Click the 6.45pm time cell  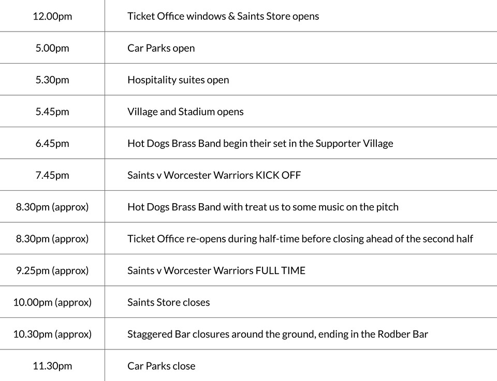tap(52, 143)
